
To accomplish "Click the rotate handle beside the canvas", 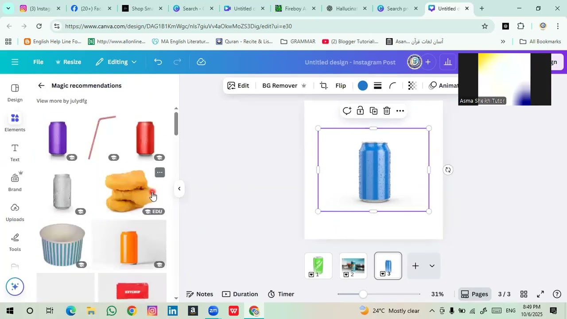I will pos(448,170).
